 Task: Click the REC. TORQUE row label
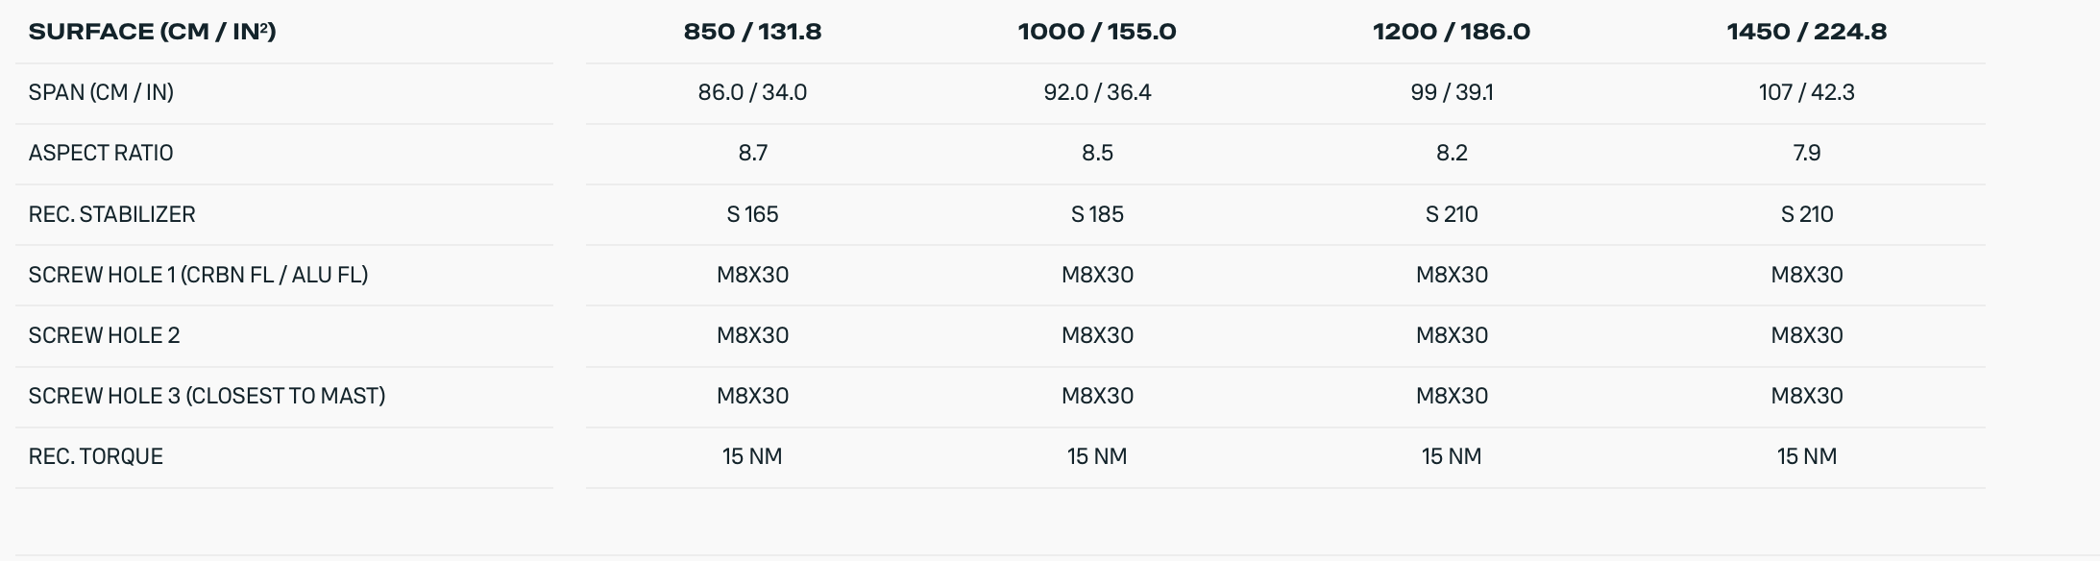coord(95,456)
